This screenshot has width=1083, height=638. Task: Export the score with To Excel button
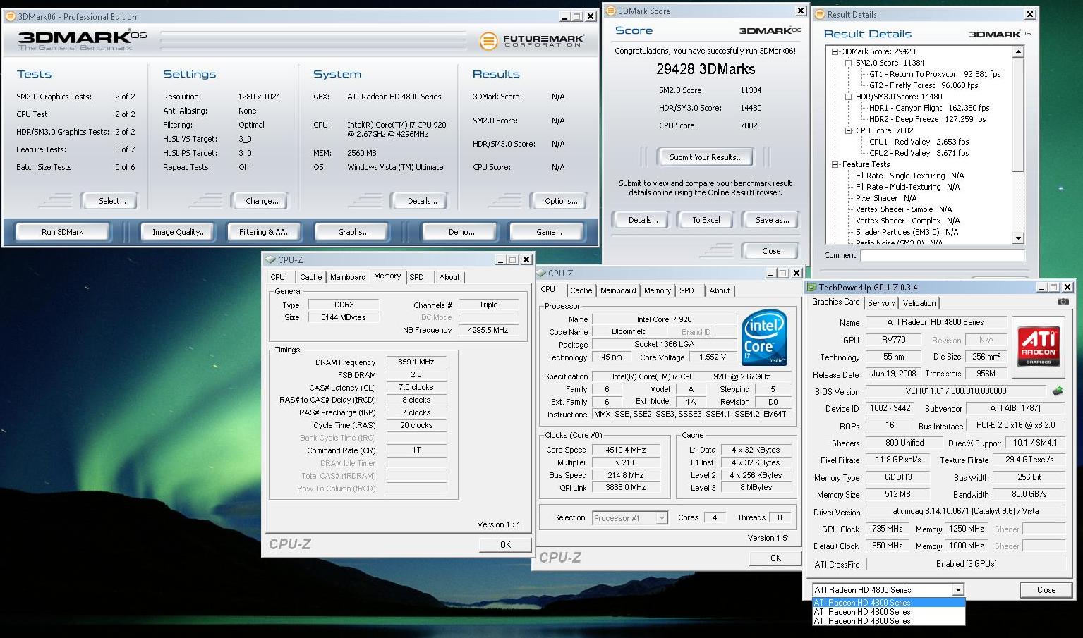point(706,220)
